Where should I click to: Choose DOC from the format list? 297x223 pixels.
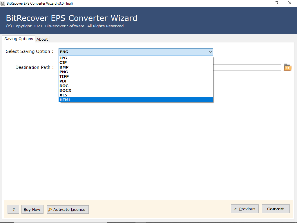click(136, 86)
